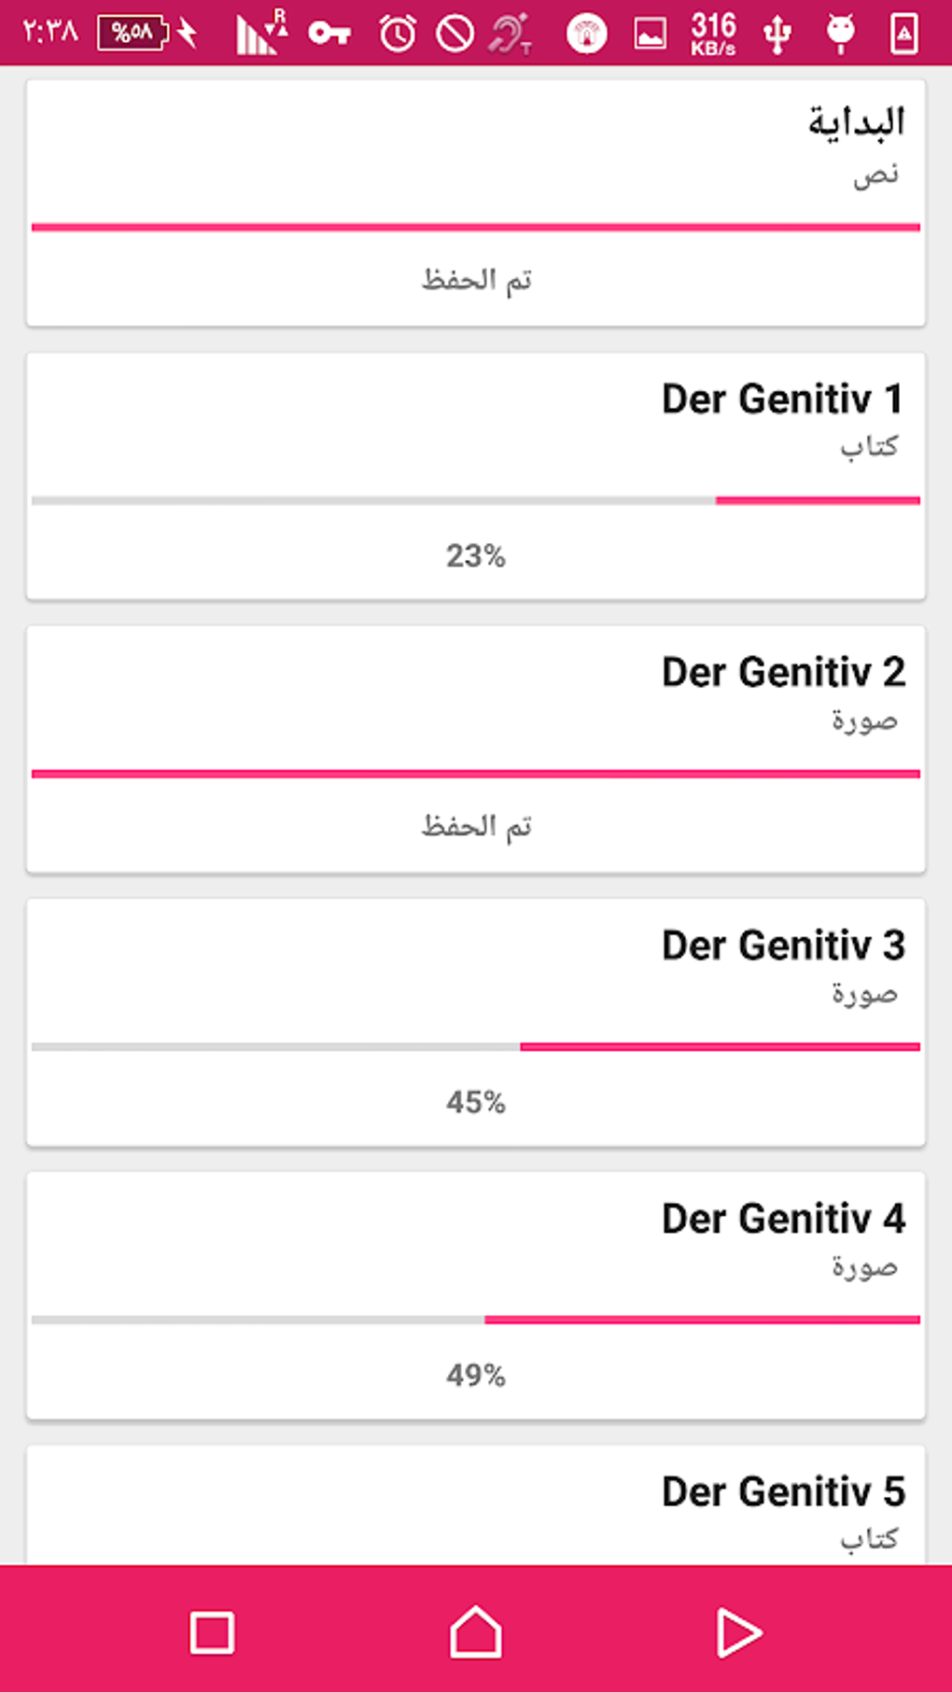Tap the USB connection status icon
This screenshot has height=1692, width=952.
point(777,35)
